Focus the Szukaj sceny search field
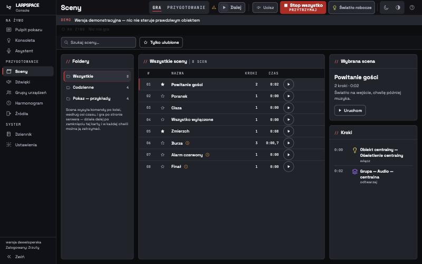 pos(99,42)
